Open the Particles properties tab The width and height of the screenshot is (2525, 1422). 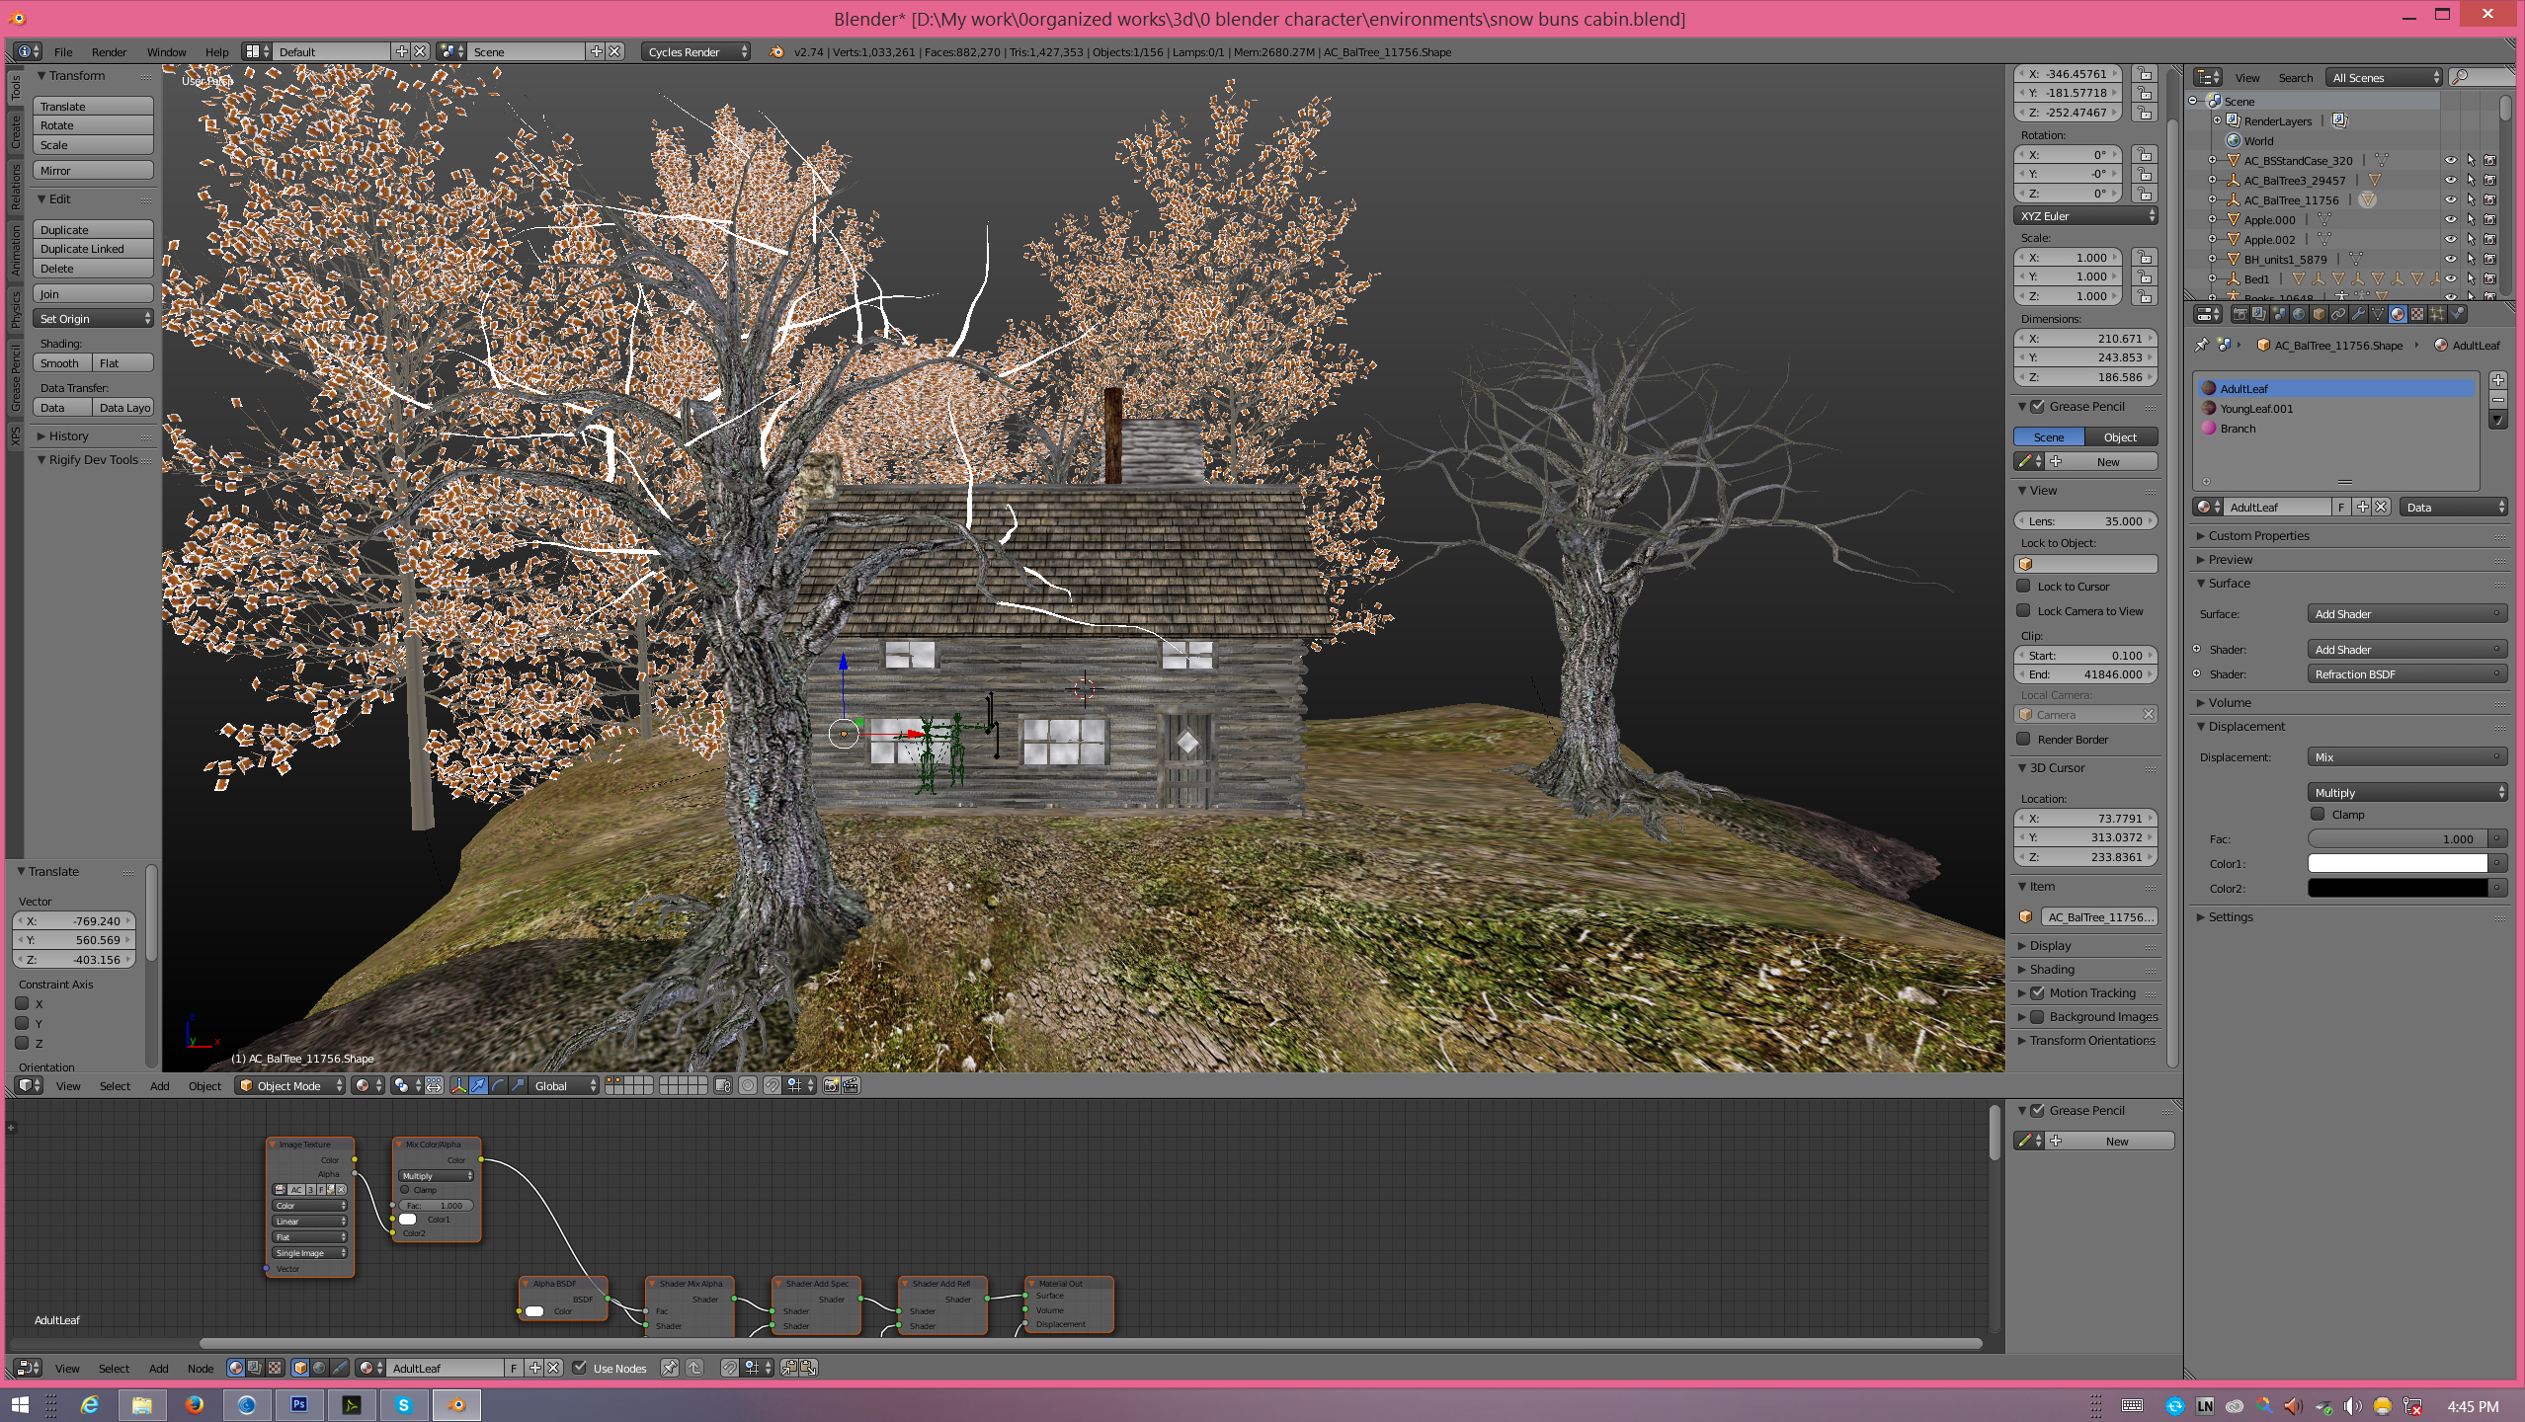2437,314
